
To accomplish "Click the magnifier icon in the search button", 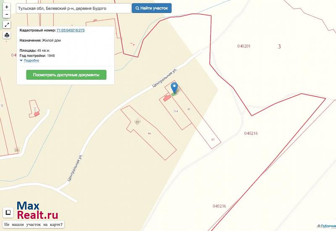I will (x=137, y=8).
